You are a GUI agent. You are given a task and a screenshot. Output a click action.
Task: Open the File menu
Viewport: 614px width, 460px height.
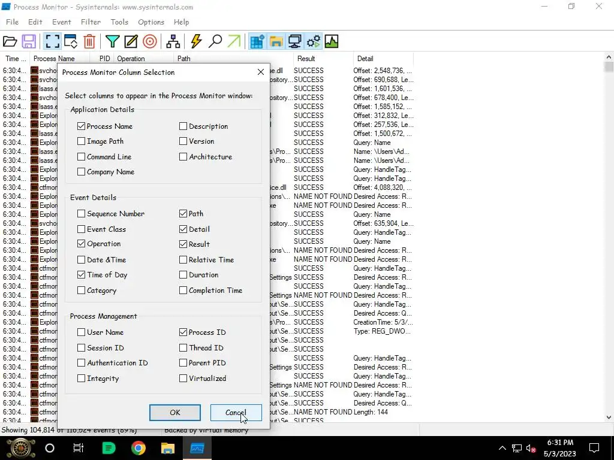pyautogui.click(x=12, y=22)
